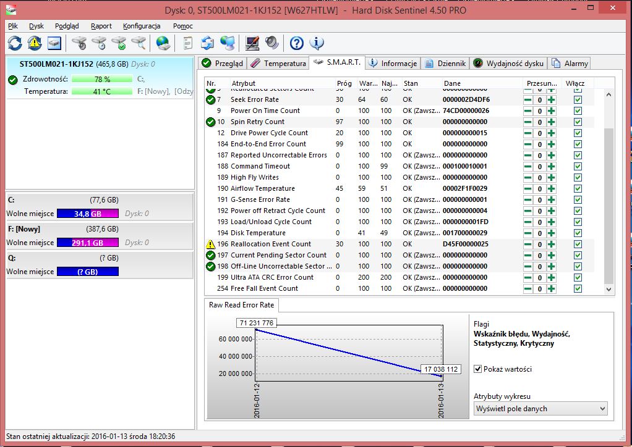Click the disk panel view toolbar icon
The image size is (632, 447).
tap(54, 43)
